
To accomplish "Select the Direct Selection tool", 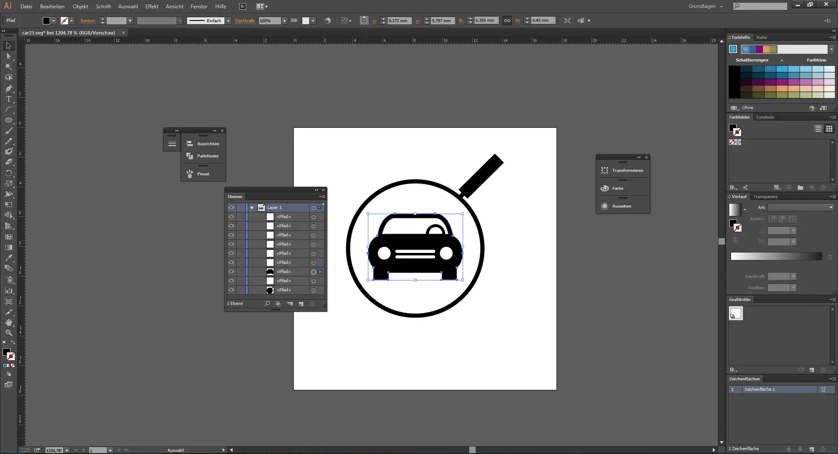I will coord(9,56).
